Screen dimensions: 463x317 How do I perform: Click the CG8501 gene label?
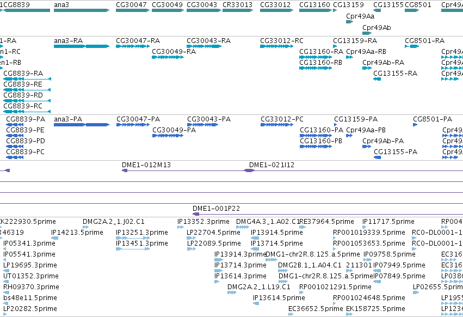(418, 5)
